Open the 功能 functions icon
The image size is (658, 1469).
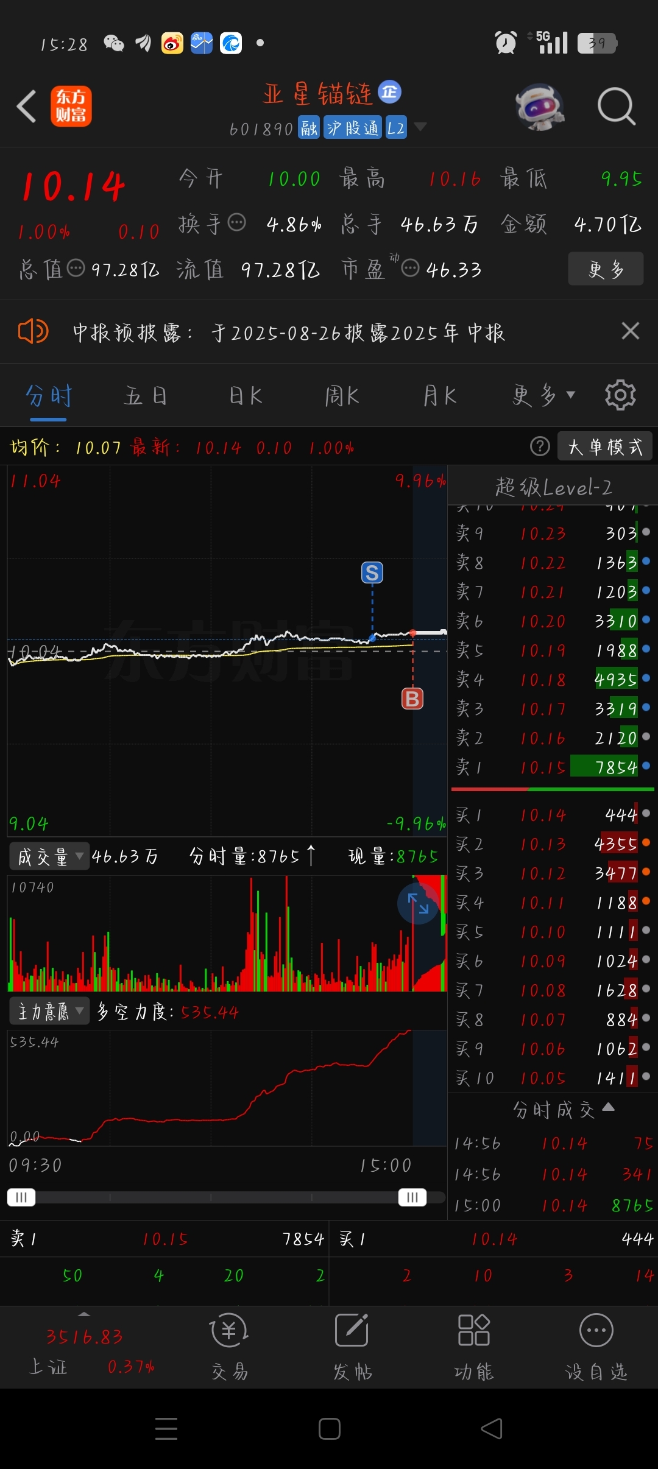click(474, 1346)
